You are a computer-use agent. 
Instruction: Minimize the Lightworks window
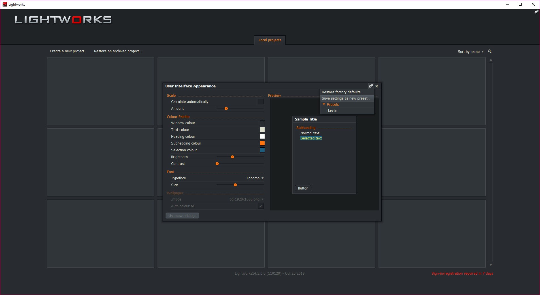pos(507,4)
